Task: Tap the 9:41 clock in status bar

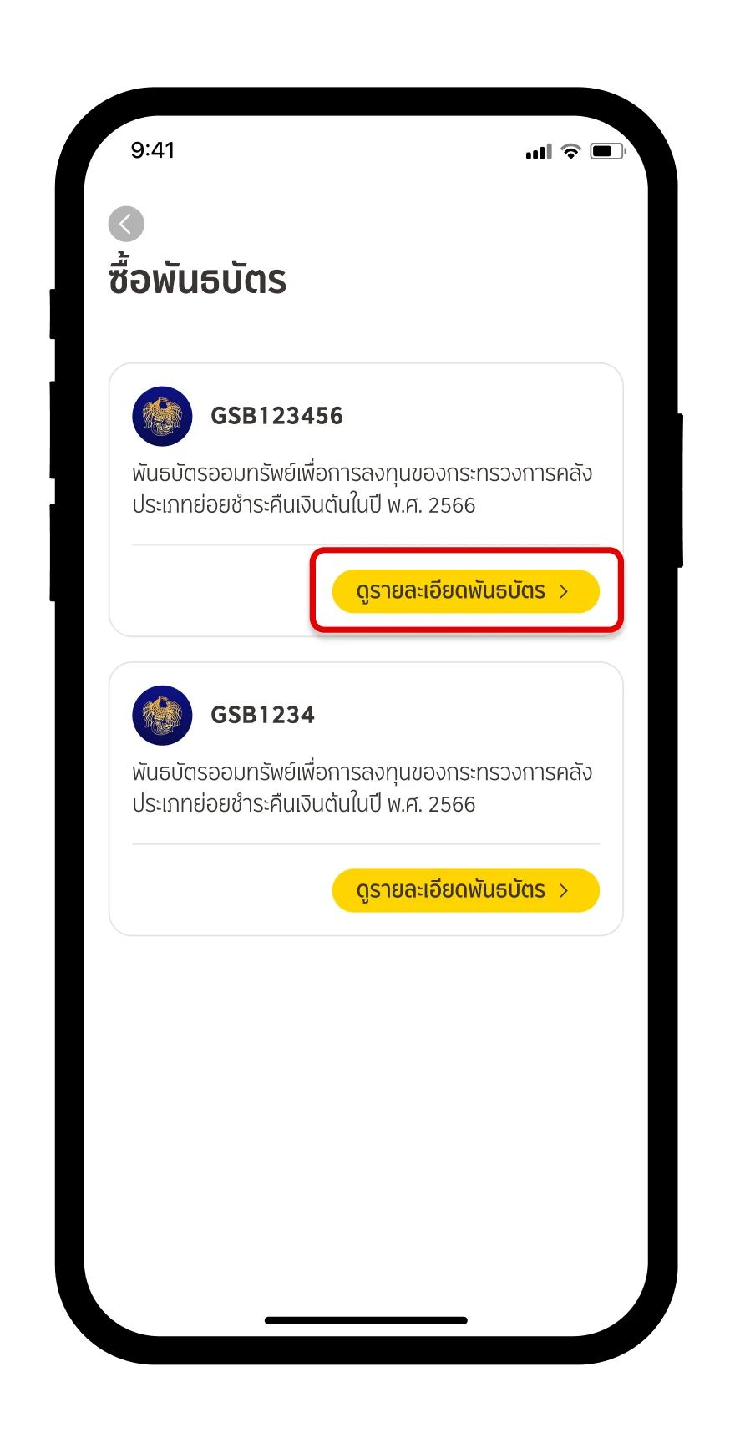Action: point(153,150)
